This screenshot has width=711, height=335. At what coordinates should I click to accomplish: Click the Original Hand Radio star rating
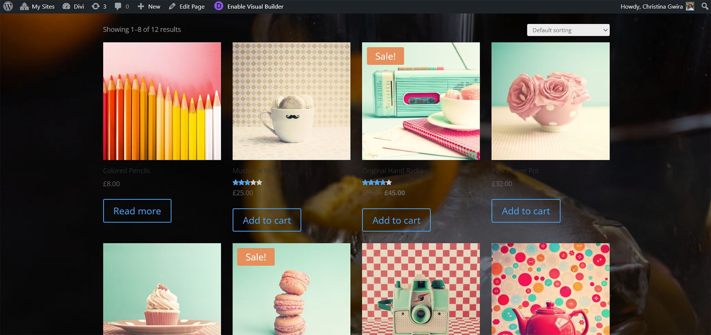tap(377, 182)
